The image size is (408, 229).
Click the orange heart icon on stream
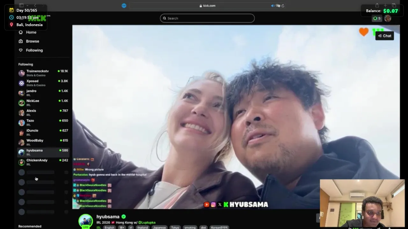point(364,32)
